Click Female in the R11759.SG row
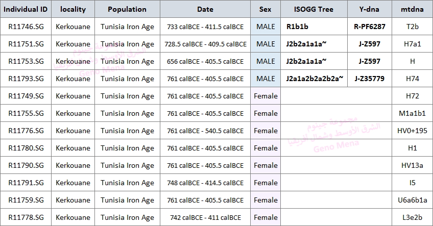Viewport: 433px width, 226px height. pyautogui.click(x=266, y=200)
